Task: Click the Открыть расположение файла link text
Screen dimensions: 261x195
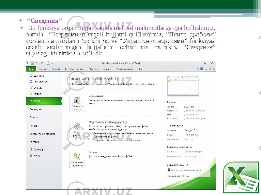Action: 187,170
